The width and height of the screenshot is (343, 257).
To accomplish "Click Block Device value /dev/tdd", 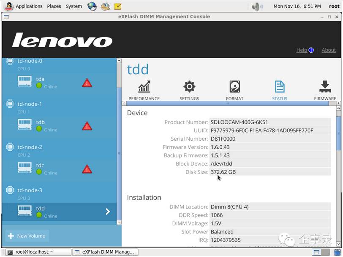I will 221,164.
